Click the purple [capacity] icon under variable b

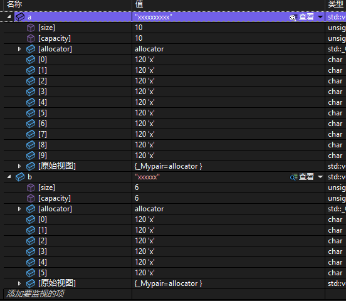coord(31,198)
